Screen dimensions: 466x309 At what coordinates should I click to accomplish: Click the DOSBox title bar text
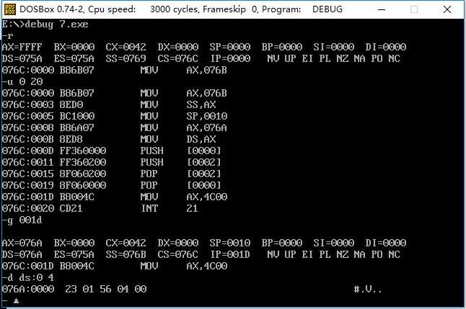pos(181,9)
